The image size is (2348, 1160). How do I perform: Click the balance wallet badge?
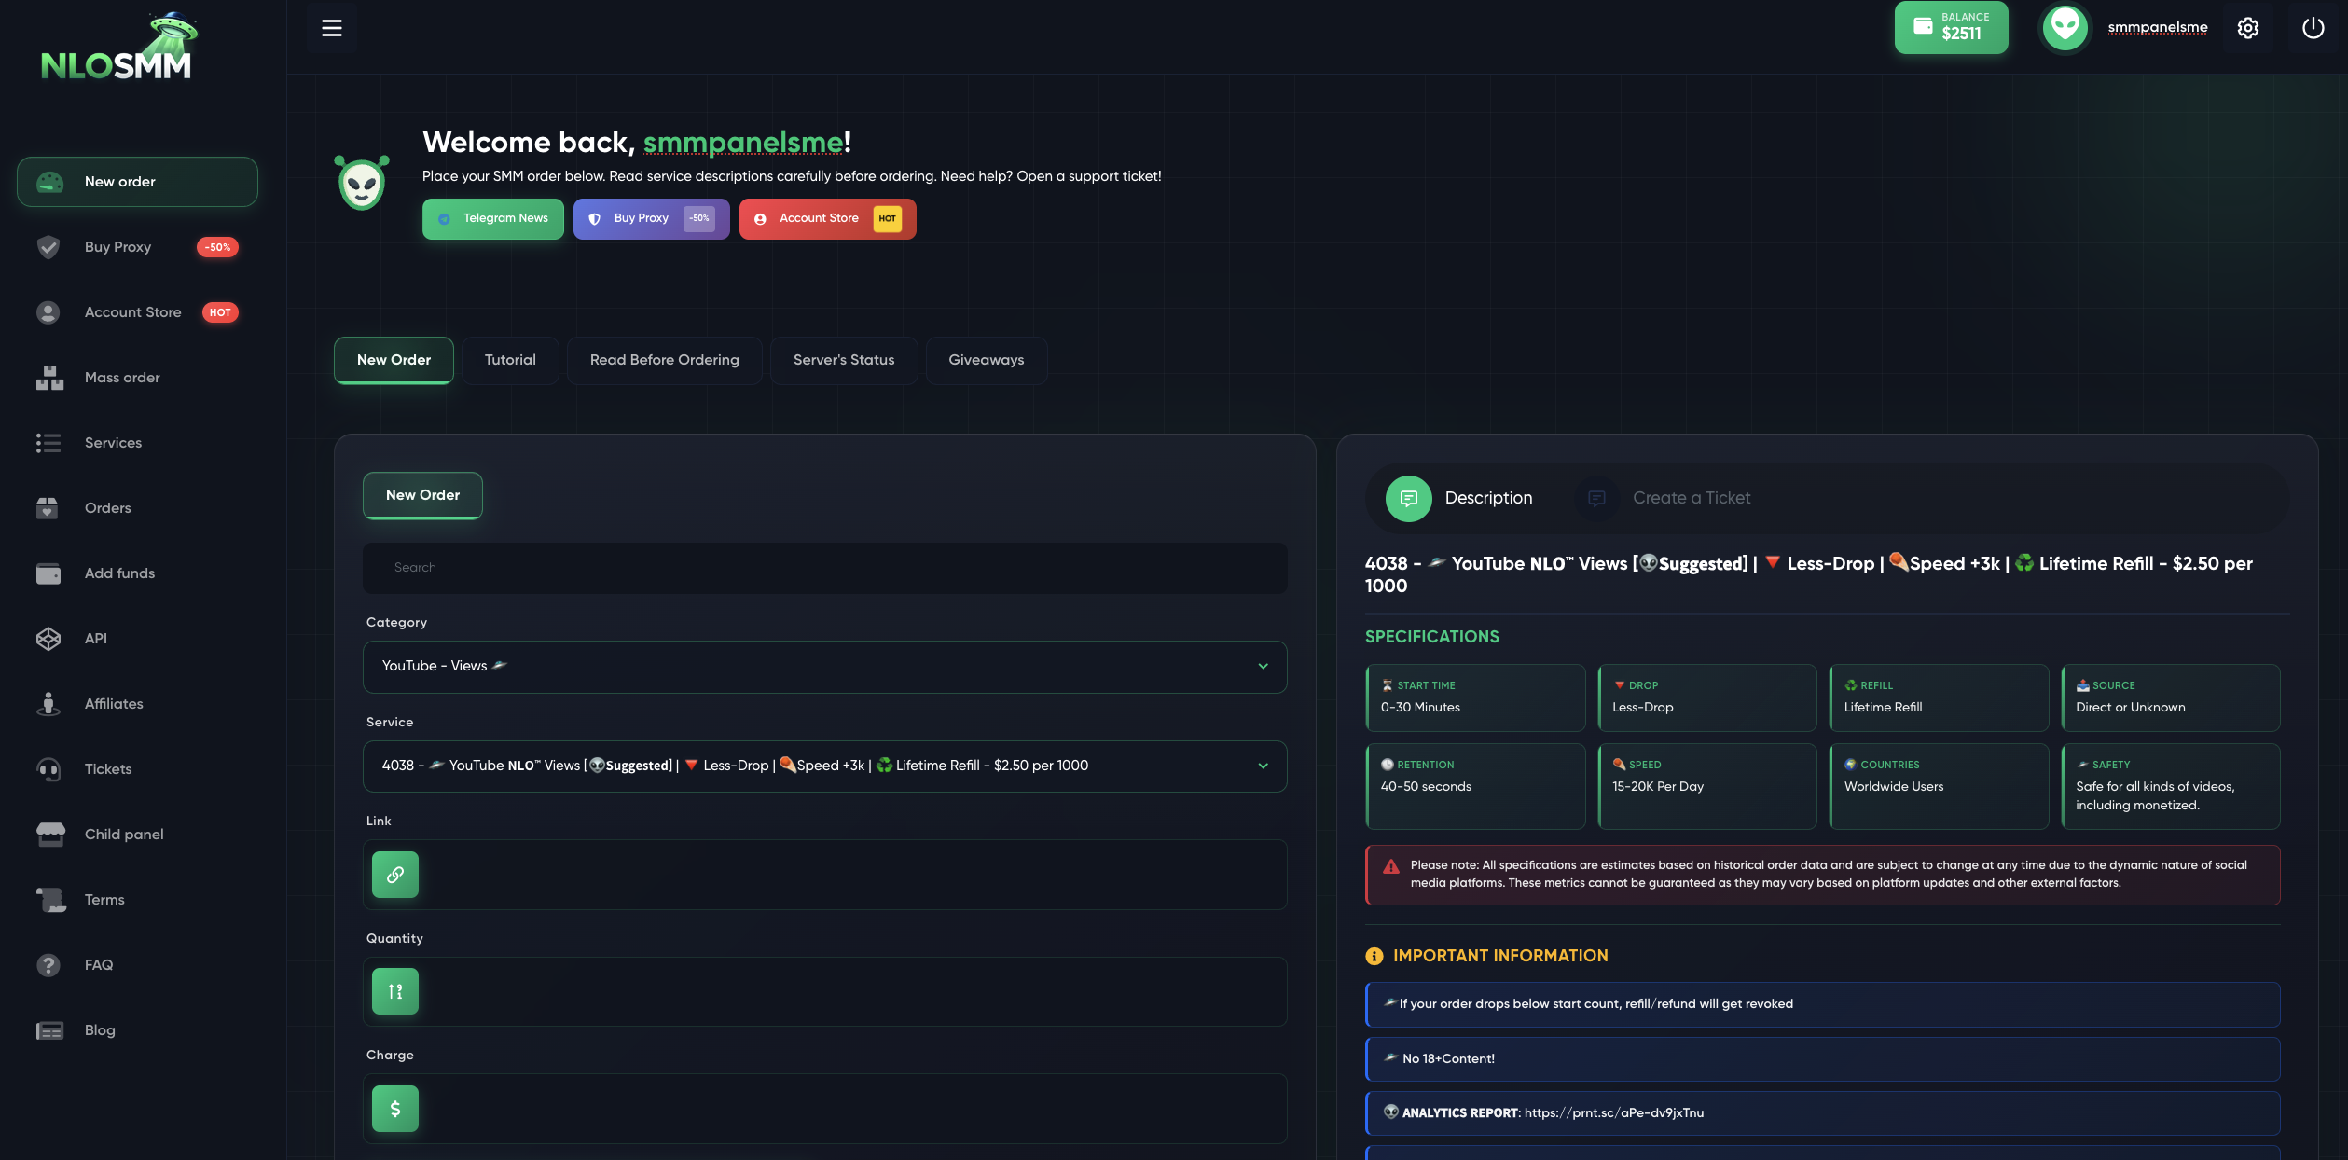coord(1951,28)
